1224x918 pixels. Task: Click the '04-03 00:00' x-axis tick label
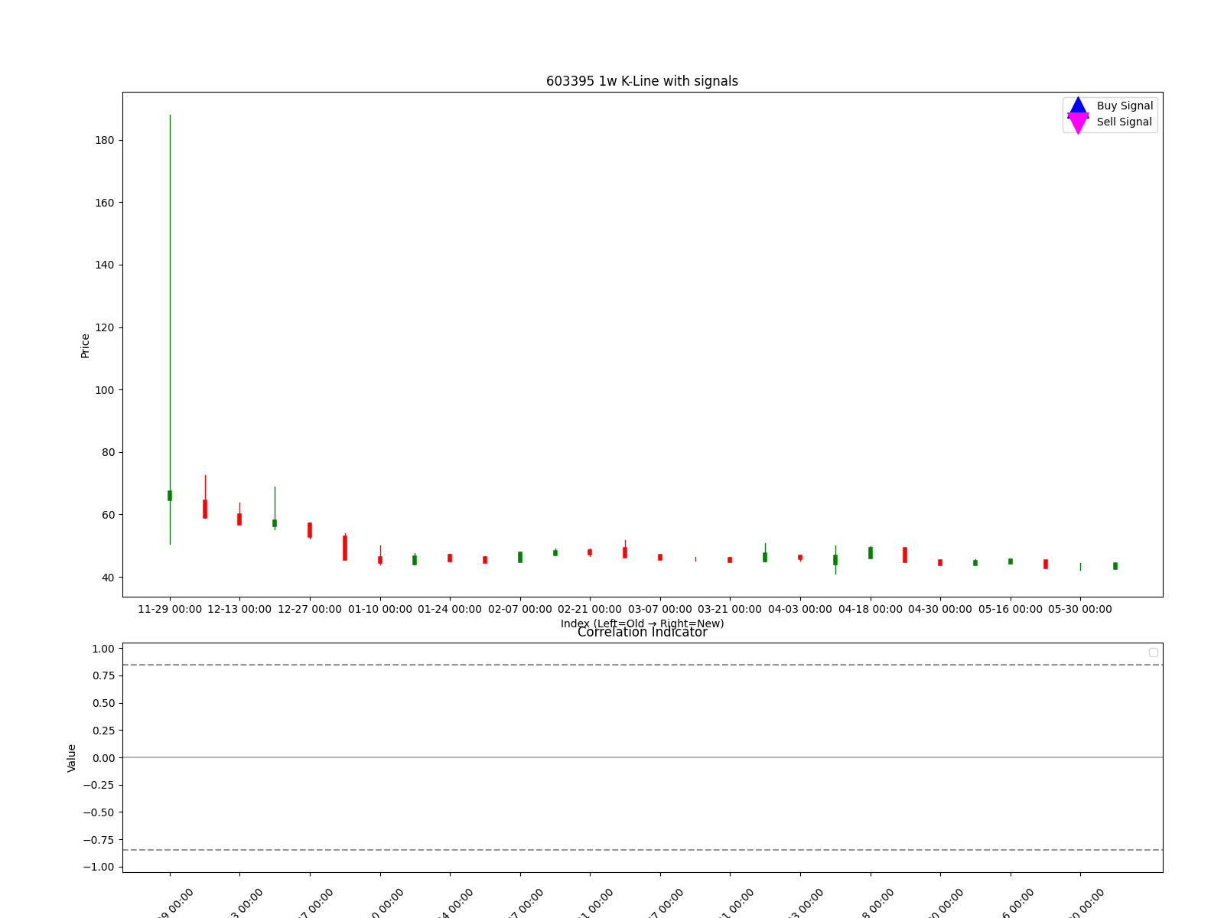800,609
